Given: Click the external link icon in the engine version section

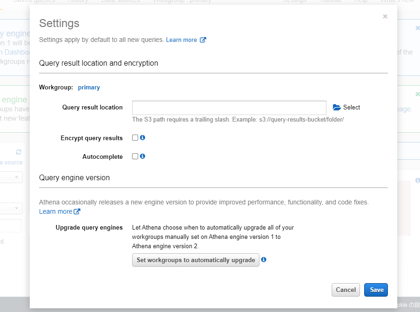Looking at the screenshot, I should (x=77, y=211).
